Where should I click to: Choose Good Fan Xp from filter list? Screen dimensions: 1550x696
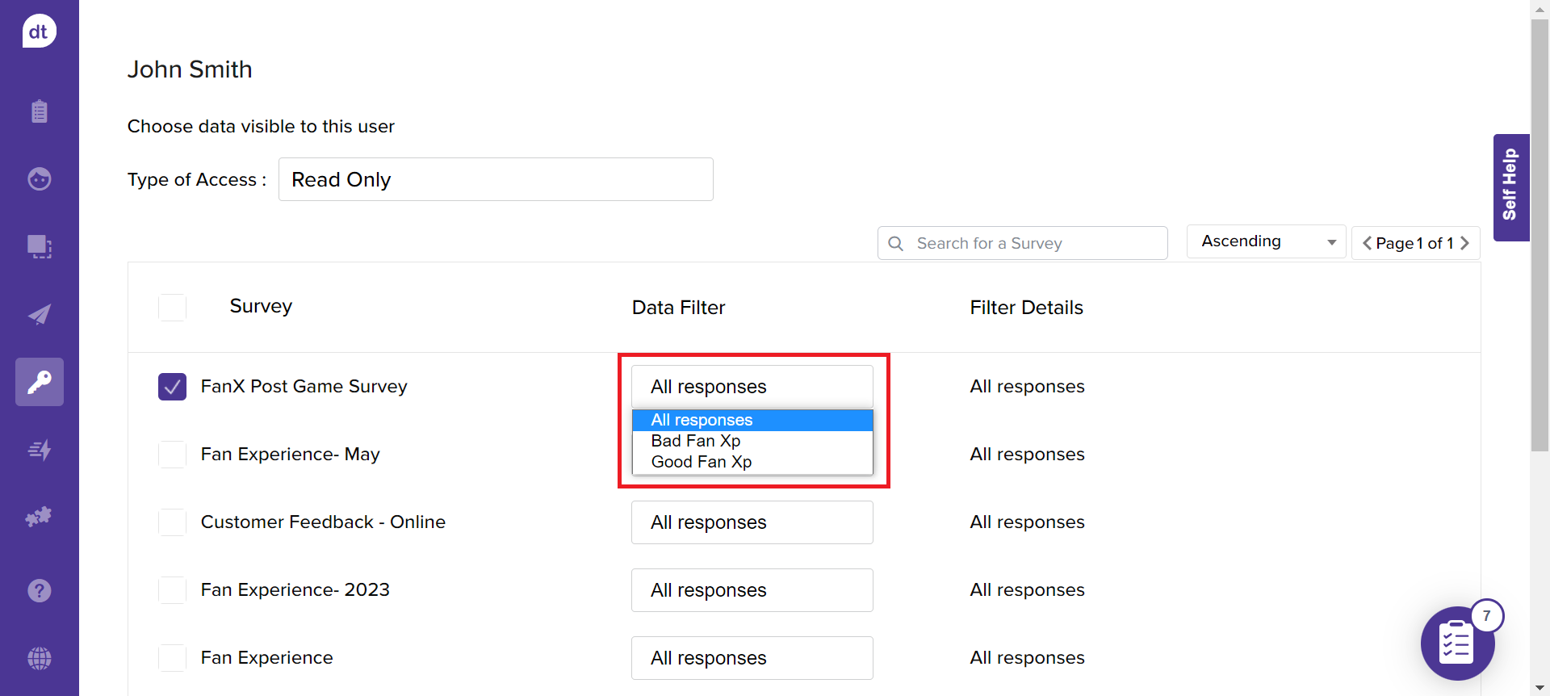point(701,462)
